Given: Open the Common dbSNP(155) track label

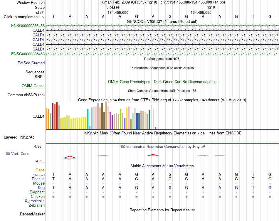Looking at the screenshot, I should (x=26, y=95).
